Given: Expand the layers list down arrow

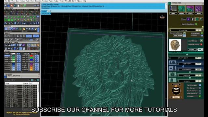Looking at the screenshot, I should point(22,72).
